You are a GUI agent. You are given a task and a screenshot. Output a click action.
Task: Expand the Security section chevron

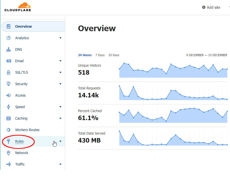(x=60, y=84)
